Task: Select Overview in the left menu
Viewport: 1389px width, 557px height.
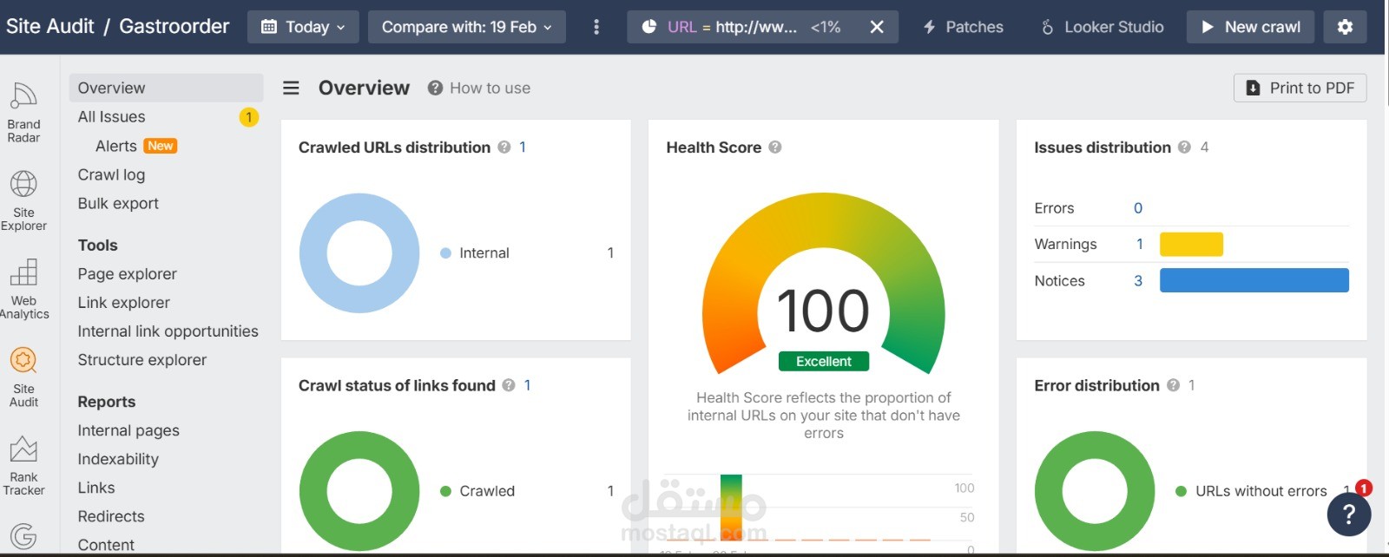Action: pos(166,88)
